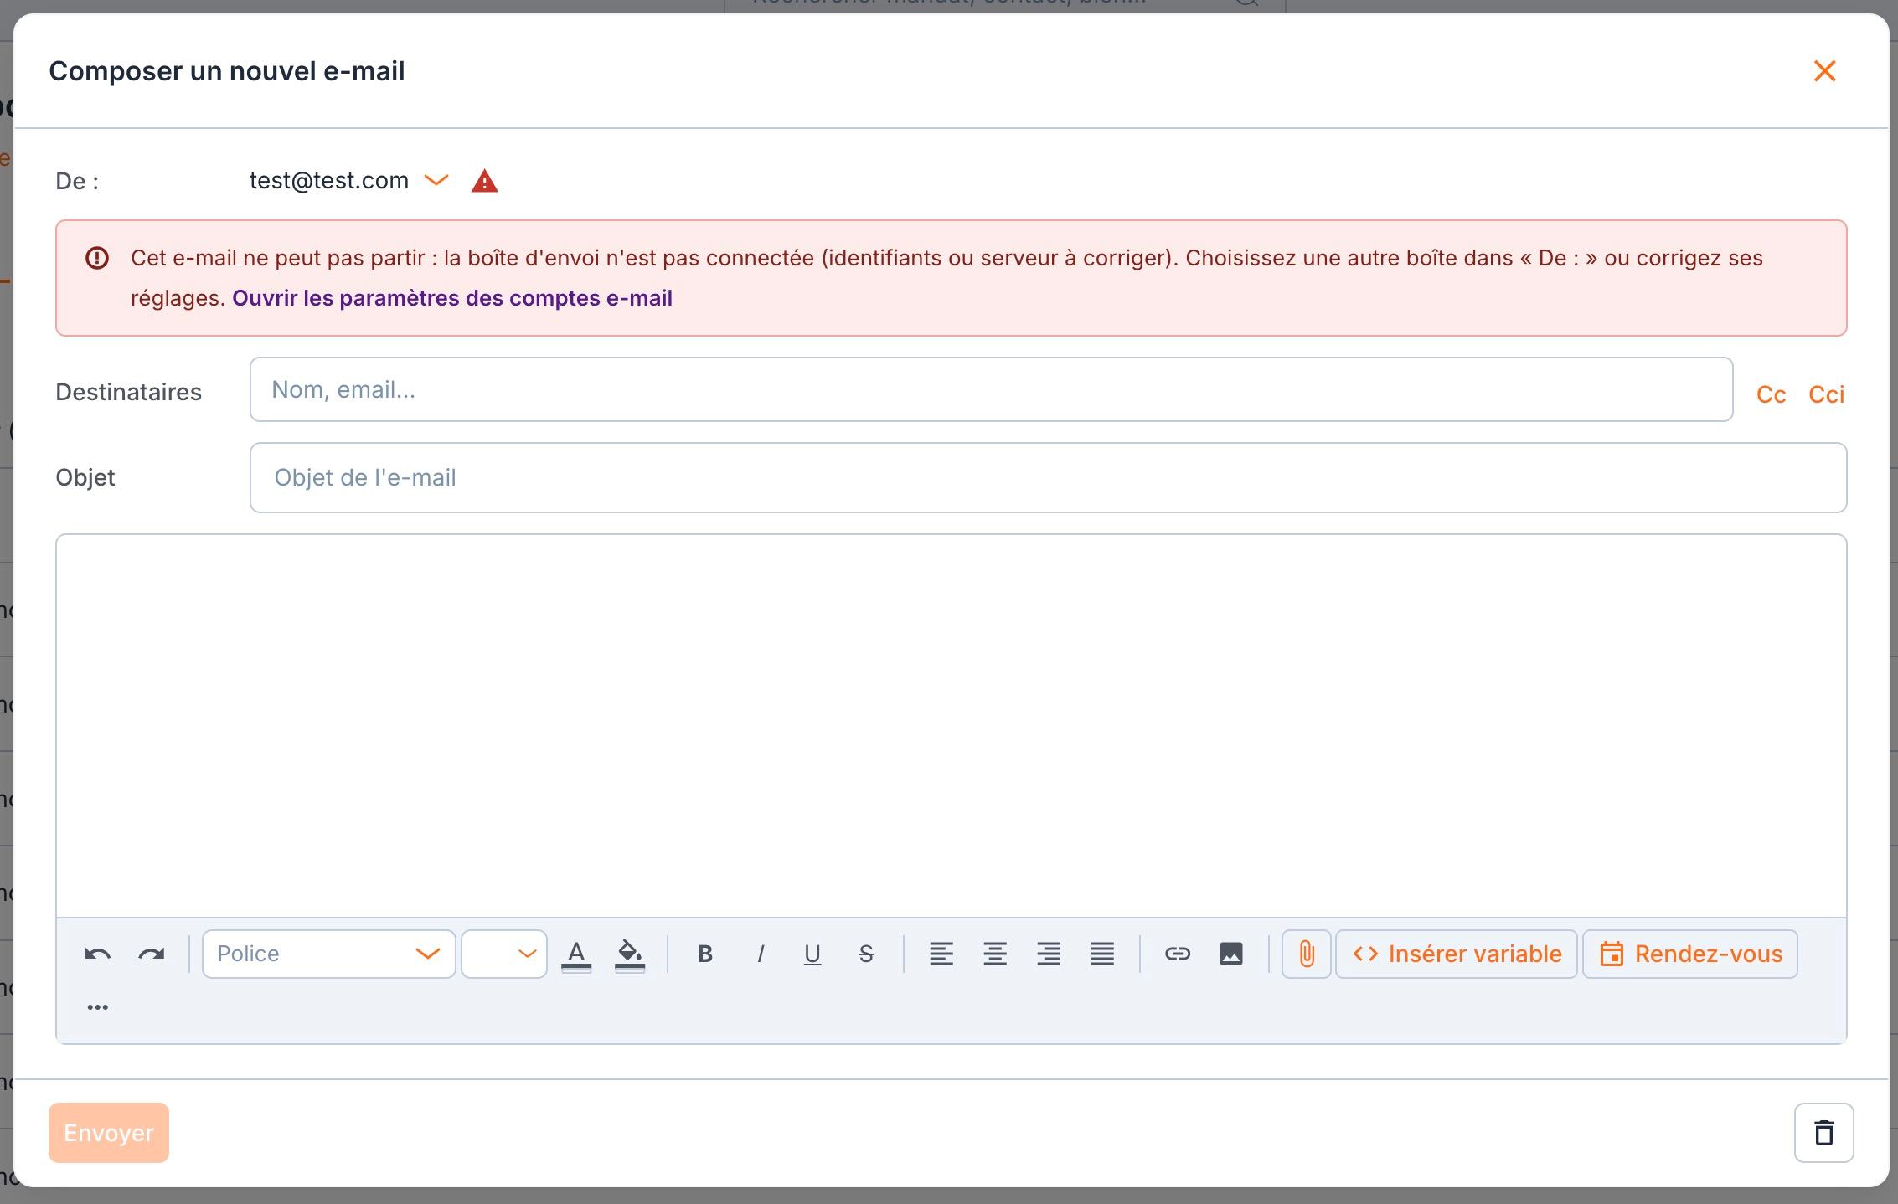The height and width of the screenshot is (1204, 1898).
Task: Align text to the left
Action: 941,954
